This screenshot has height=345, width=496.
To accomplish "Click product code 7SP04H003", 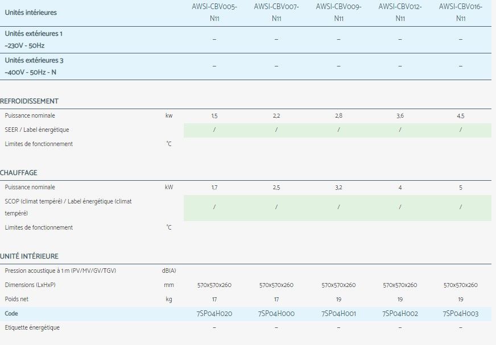I will [461, 314].
